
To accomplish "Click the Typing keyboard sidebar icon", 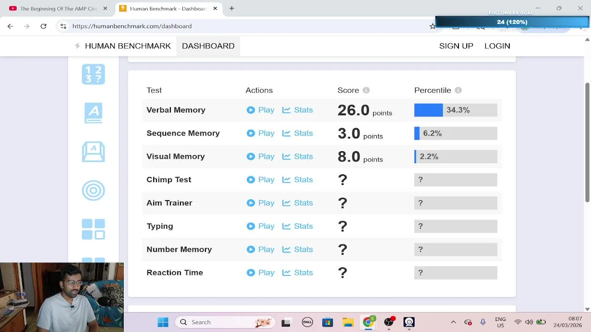I will 93,152.
